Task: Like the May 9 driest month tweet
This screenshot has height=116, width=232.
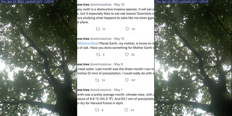Action: point(127,80)
